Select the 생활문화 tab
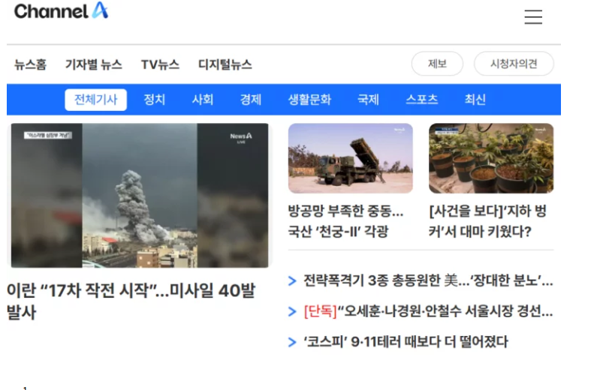 click(309, 100)
